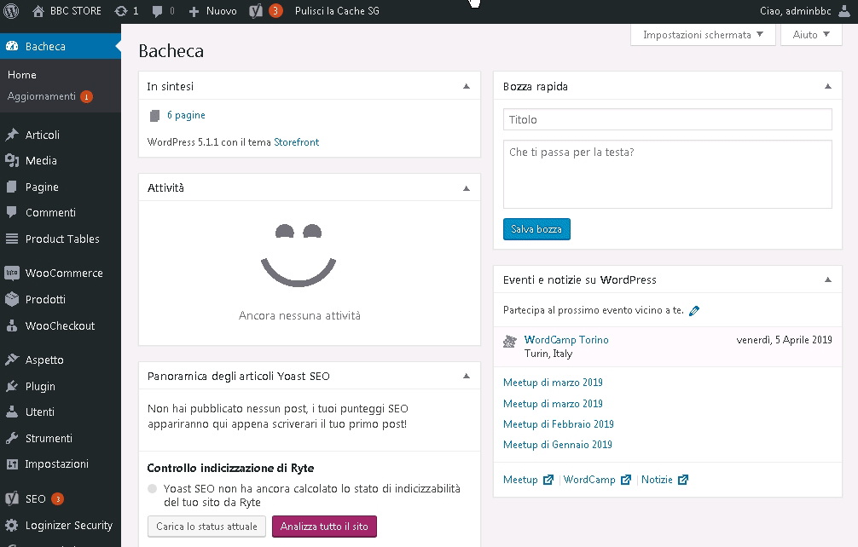858x547 pixels.
Task: Open the Meetup external footer link
Action: tap(528, 480)
